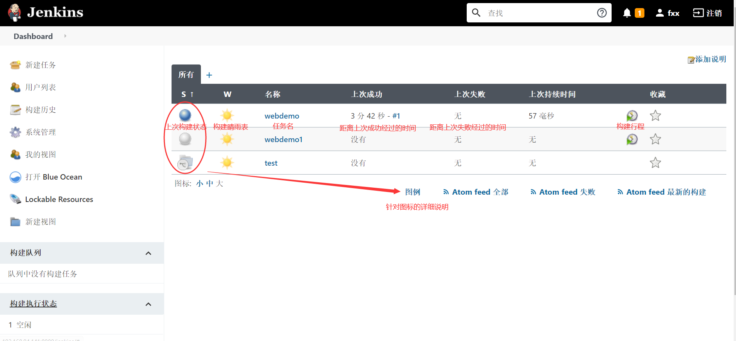The image size is (736, 341).
Task: Open the 构建执行状态 heading link
Action: click(34, 304)
